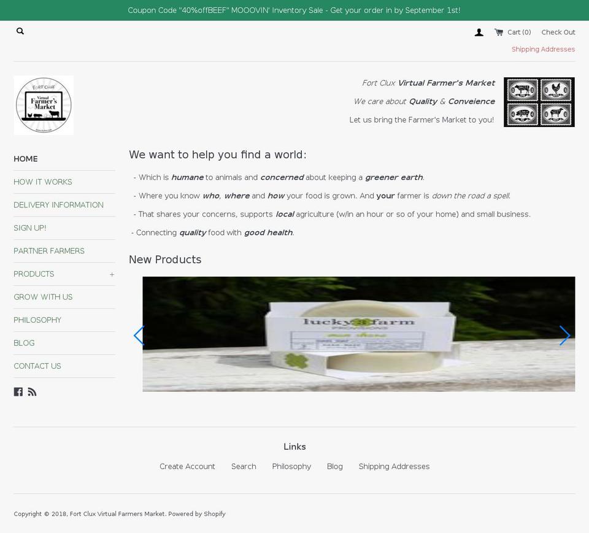Open the RSS feed icon
This screenshot has height=533, width=589.
click(32, 392)
